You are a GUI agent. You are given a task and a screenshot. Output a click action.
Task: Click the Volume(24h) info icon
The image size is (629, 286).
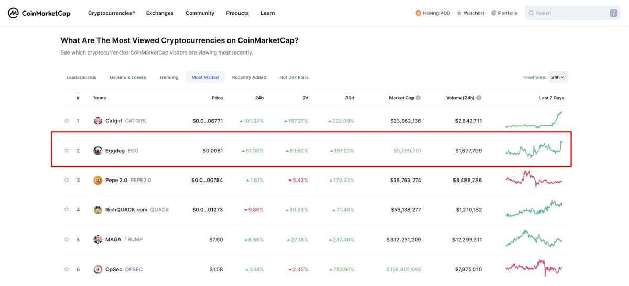479,98
